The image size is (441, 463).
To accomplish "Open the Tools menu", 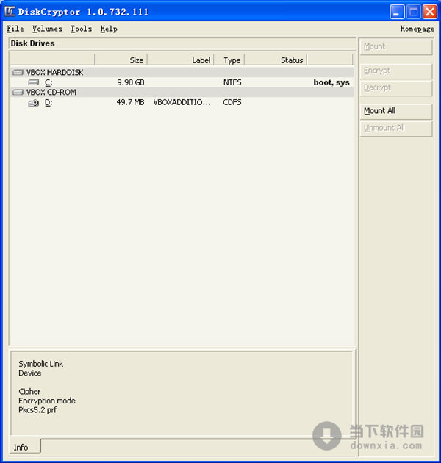I will click(x=81, y=29).
